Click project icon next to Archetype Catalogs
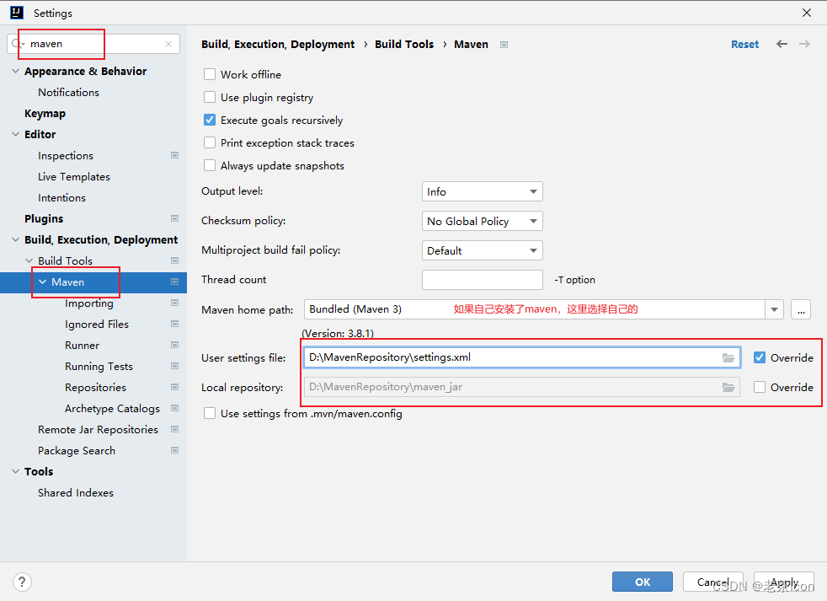Screen dimensions: 827x601 pyautogui.click(x=174, y=409)
